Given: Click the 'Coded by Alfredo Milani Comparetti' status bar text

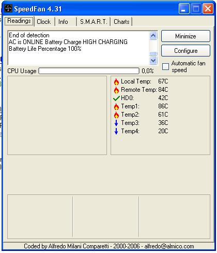Looking at the screenshot, I should pyautogui.click(x=109, y=246).
